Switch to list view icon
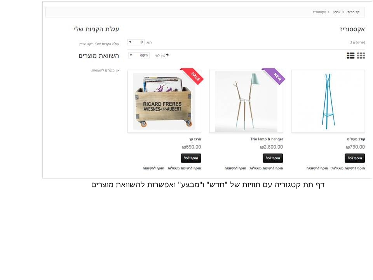The image size is (373, 280). coord(350,56)
